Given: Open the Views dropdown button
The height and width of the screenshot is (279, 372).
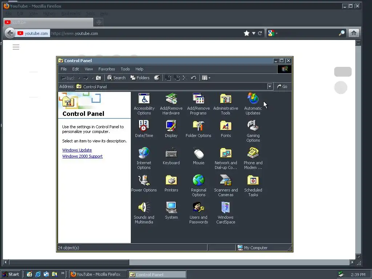Looking at the screenshot, I should (206, 78).
